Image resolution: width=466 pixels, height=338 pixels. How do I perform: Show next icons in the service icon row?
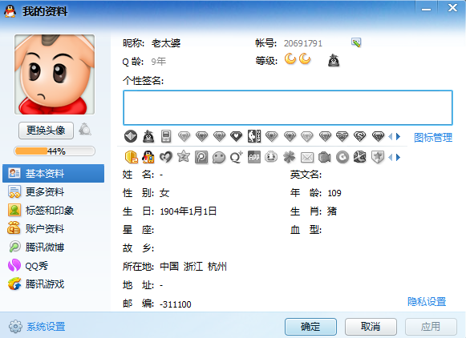click(399, 157)
